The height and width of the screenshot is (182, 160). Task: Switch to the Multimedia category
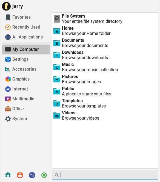(26, 99)
